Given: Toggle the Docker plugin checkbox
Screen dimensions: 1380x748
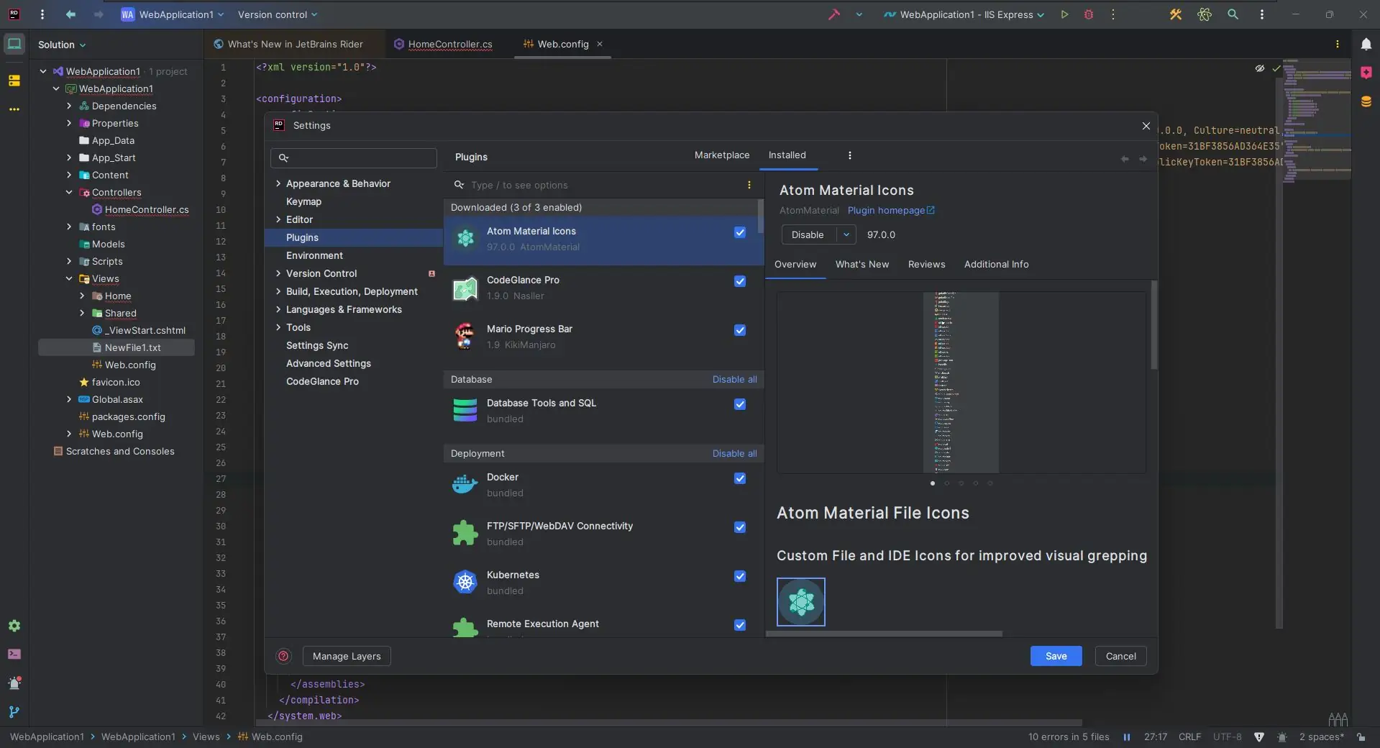Looking at the screenshot, I should point(740,478).
